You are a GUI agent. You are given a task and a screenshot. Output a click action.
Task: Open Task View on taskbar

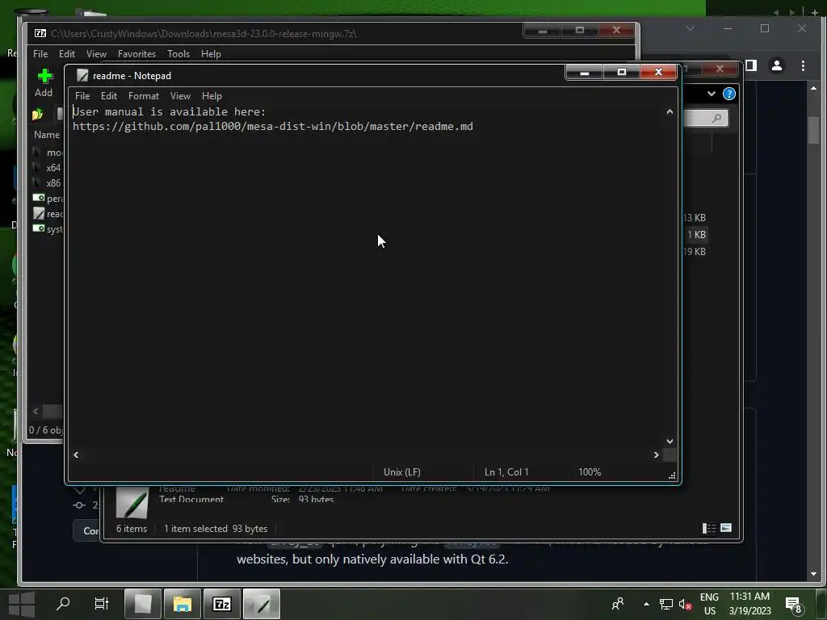pos(101,603)
